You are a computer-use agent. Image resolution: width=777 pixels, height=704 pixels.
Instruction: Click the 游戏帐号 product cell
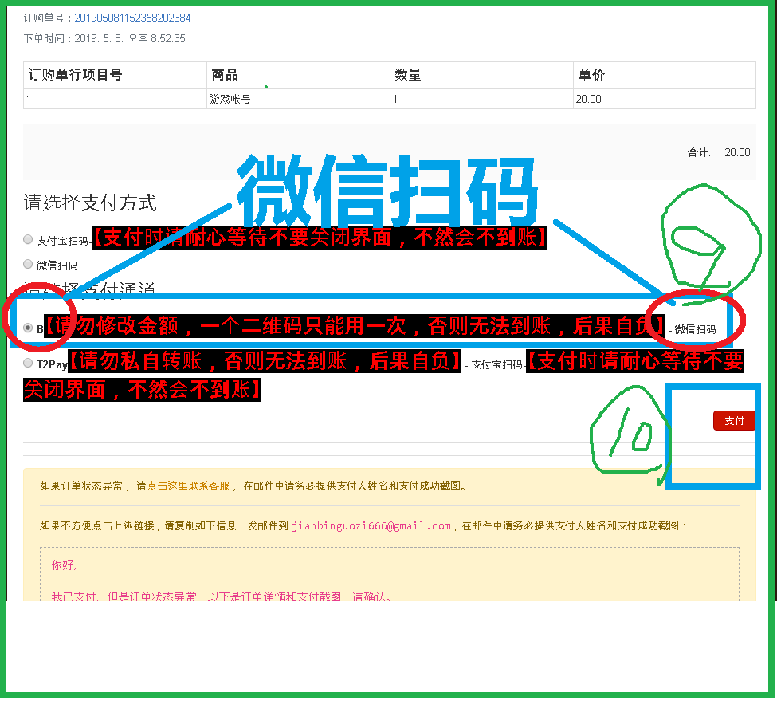(x=298, y=99)
